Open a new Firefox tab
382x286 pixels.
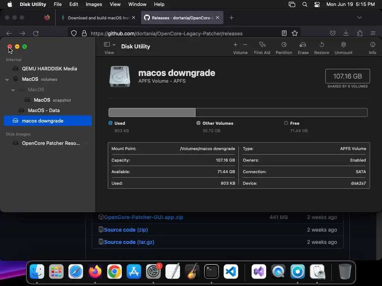pos(231,18)
